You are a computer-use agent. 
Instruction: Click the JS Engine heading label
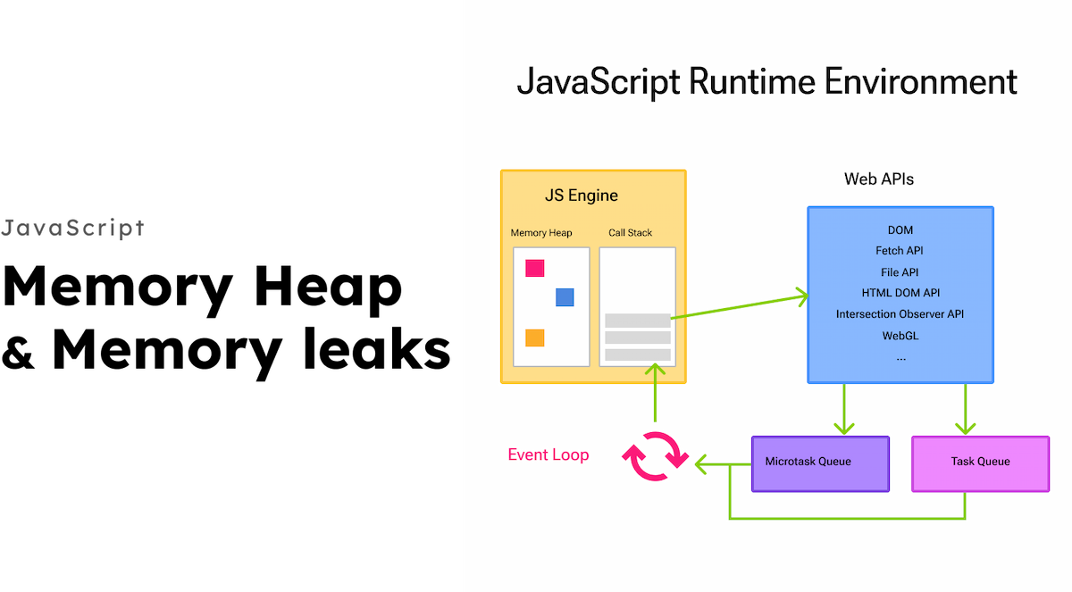pyautogui.click(x=581, y=196)
